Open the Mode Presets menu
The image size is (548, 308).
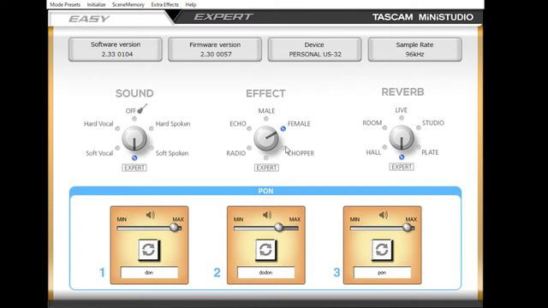click(65, 4)
